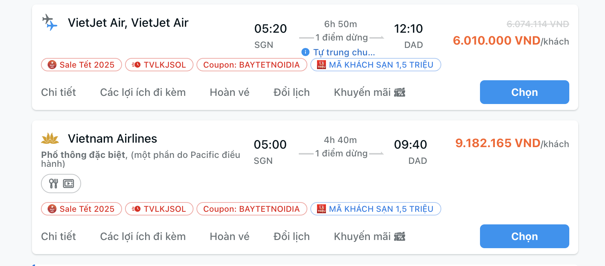Open the Đổi lịch tab on VietJet card
The image size is (605, 266).
(x=291, y=92)
